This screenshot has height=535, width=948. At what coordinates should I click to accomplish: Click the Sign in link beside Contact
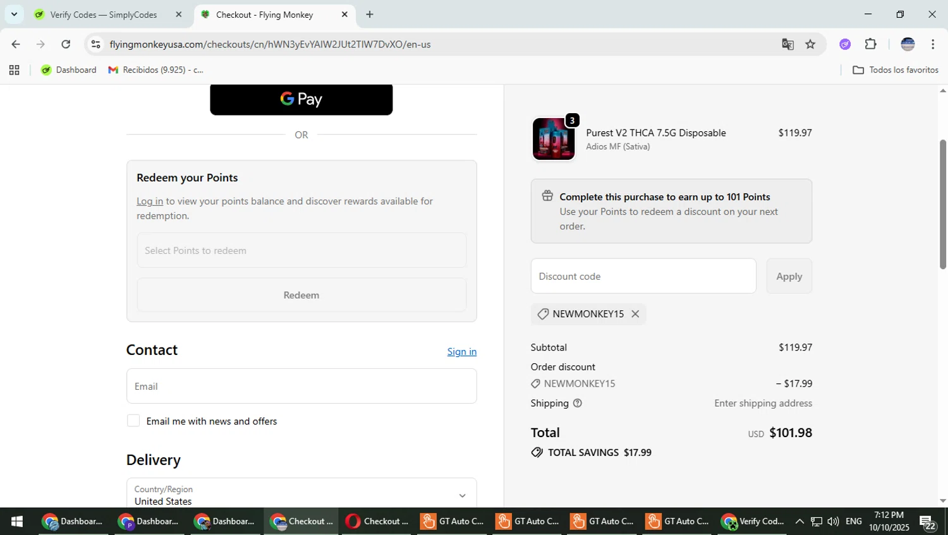click(462, 352)
